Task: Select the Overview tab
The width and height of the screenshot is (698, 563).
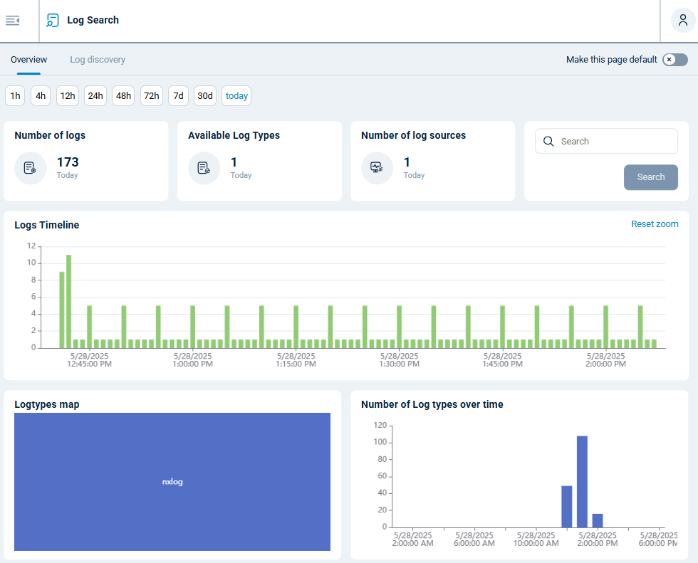Action: coord(28,60)
